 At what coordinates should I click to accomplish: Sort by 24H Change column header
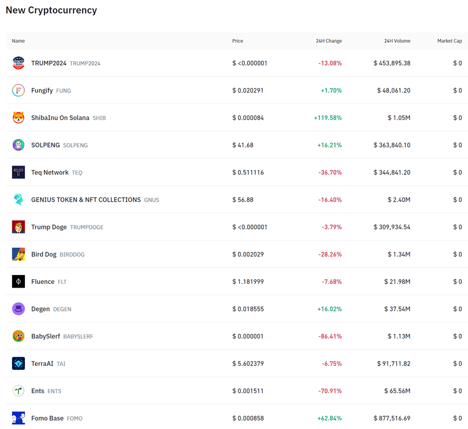pos(329,41)
